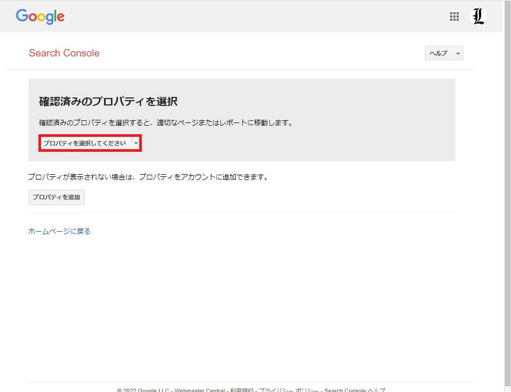Open the Webmaster Central footer link
511x392 pixels.
click(x=199, y=390)
